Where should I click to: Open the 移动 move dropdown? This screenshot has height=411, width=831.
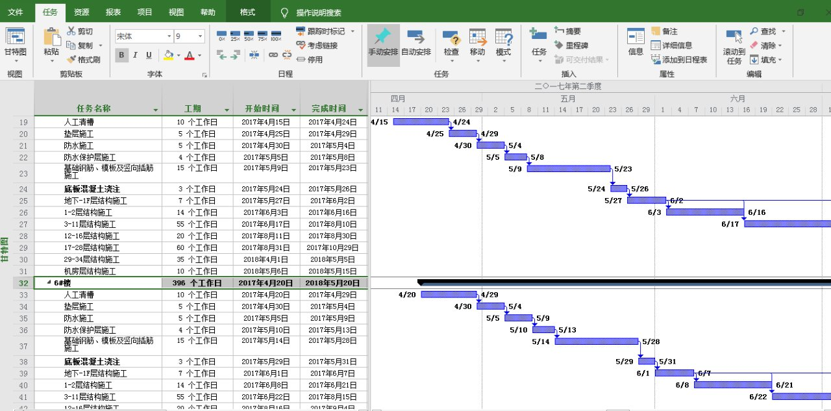point(478,61)
